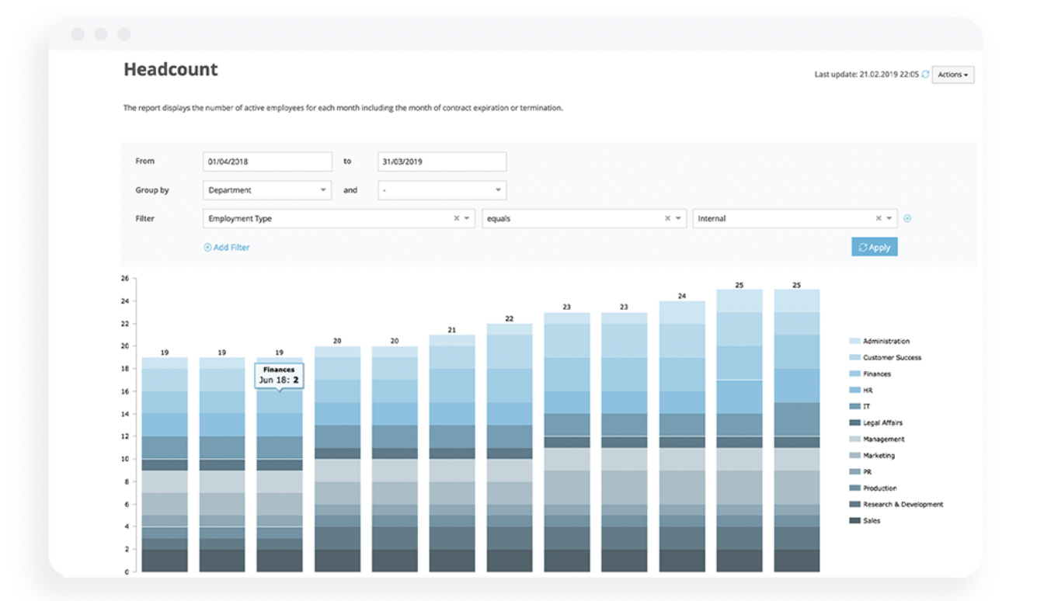
Task: Expand the Internal value dropdown arrow
Action: [889, 219]
